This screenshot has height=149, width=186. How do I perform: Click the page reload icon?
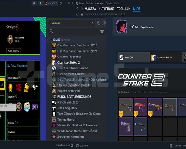point(77,14)
